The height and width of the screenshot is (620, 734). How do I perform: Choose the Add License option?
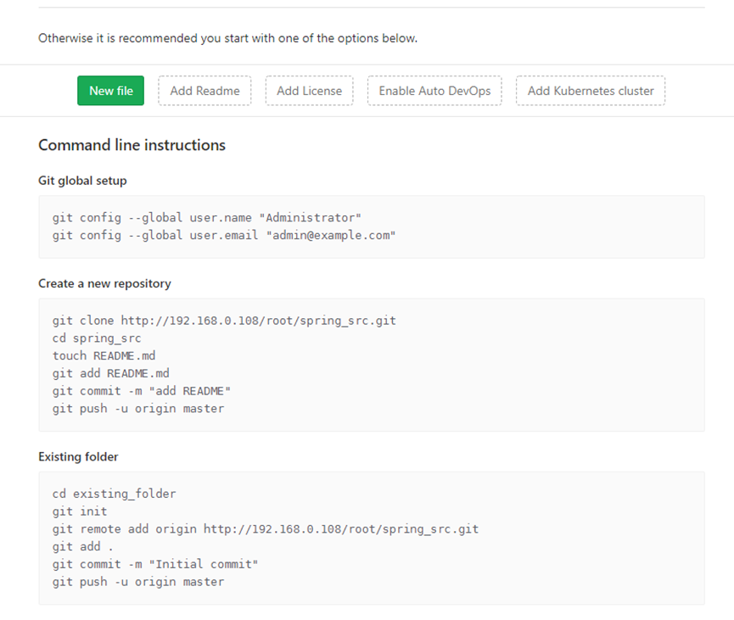pos(309,90)
